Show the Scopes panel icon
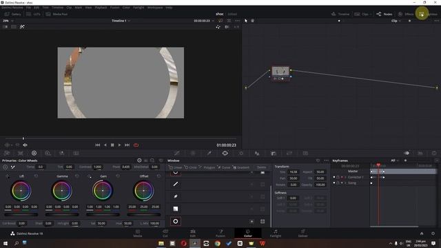Screen dimensions: 441x248 [x=420, y=153]
